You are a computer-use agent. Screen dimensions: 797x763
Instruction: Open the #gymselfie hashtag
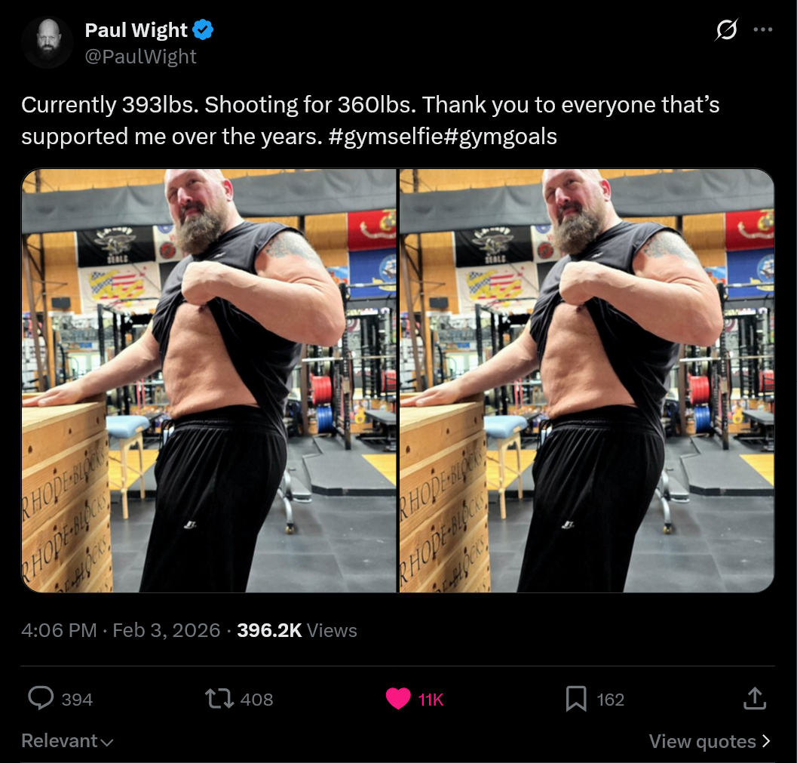[386, 137]
